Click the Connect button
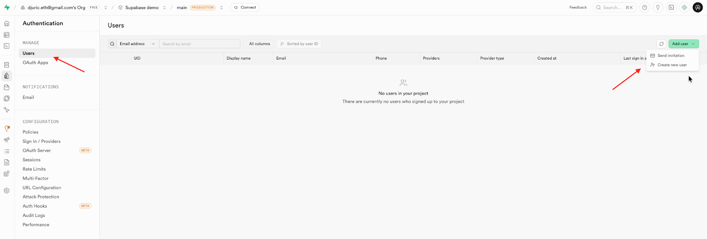This screenshot has height=239, width=707. coord(245,8)
